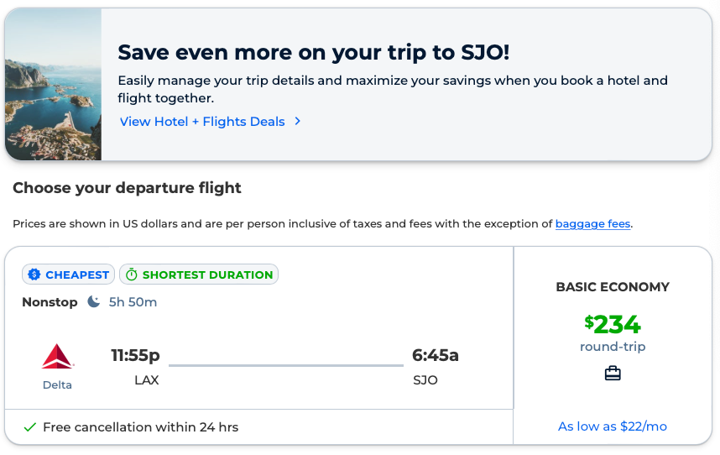The width and height of the screenshot is (720, 455).
Task: Click the 6:45a arrival time
Action: [x=435, y=355]
